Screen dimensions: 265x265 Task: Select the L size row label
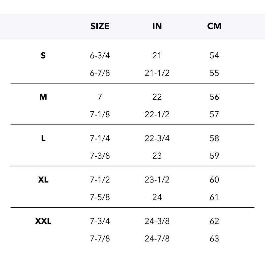[43, 138]
